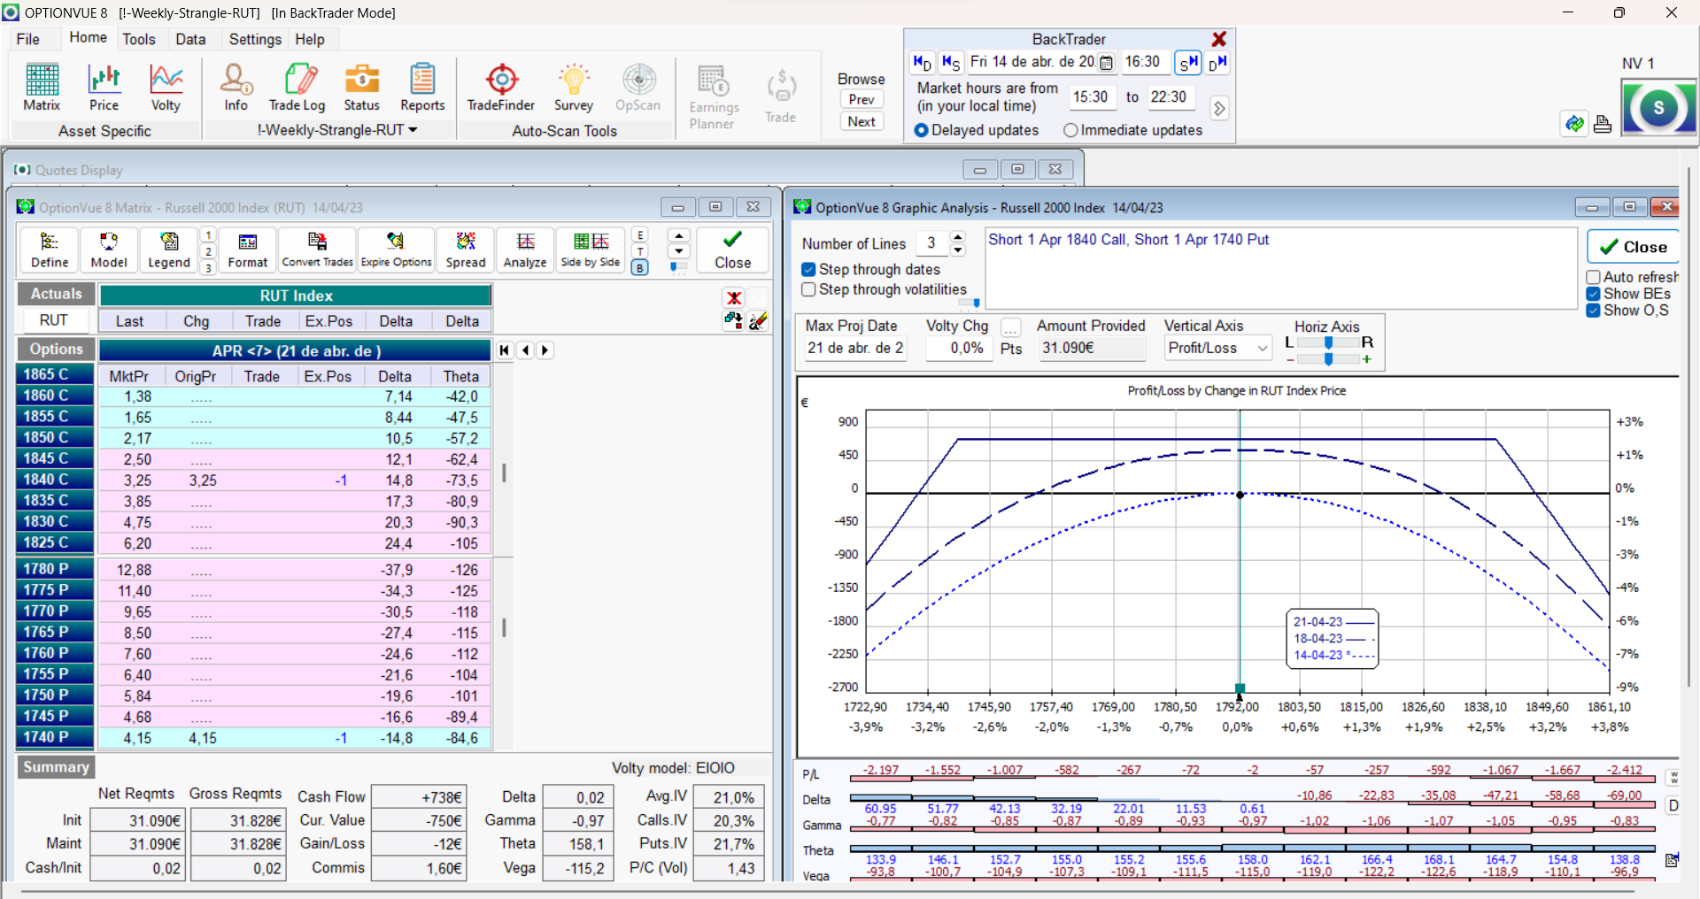
Task: Open the Trade Log
Action: pos(297,88)
